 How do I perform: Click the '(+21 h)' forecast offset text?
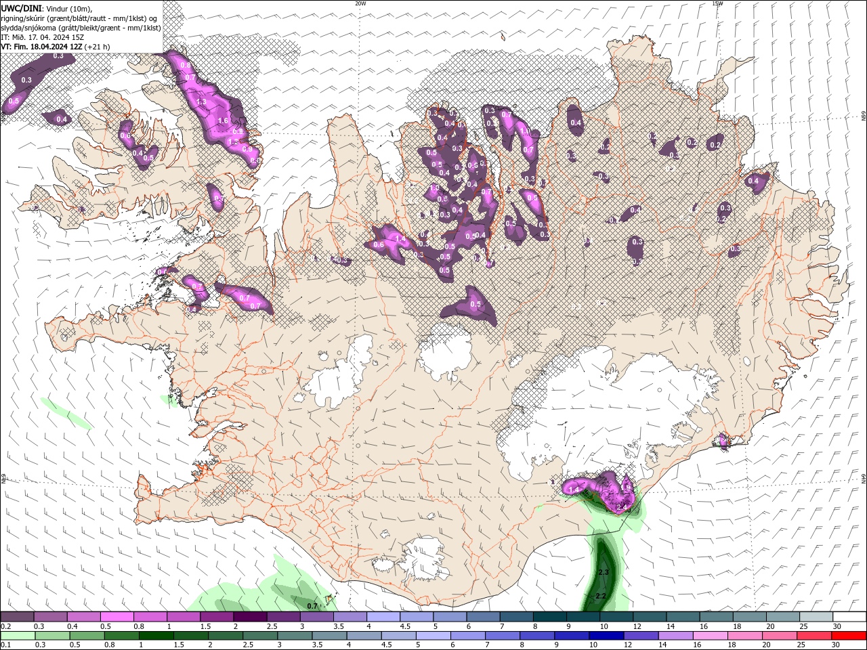coord(98,46)
